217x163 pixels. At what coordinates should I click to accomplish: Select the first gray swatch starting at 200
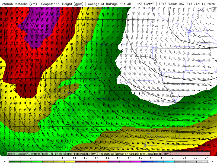[177, 162]
